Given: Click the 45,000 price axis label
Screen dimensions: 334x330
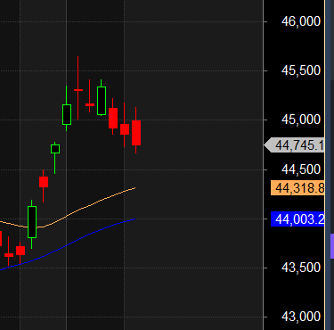Looking at the screenshot, I should point(301,120).
